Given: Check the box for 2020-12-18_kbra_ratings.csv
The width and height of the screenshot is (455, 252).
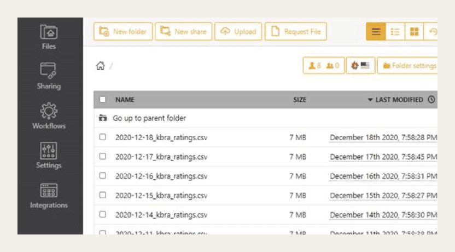Looking at the screenshot, I should point(103,137).
